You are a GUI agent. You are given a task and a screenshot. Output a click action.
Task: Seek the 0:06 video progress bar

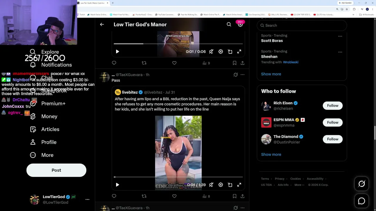tap(178, 44)
